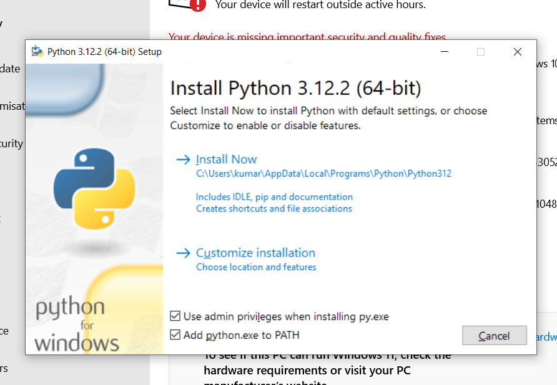Click the Install Python 3.12.2 (64-bit) heading
The height and width of the screenshot is (385, 557).
(295, 88)
